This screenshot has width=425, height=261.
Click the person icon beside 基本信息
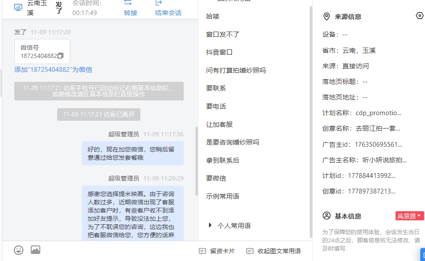point(327,216)
